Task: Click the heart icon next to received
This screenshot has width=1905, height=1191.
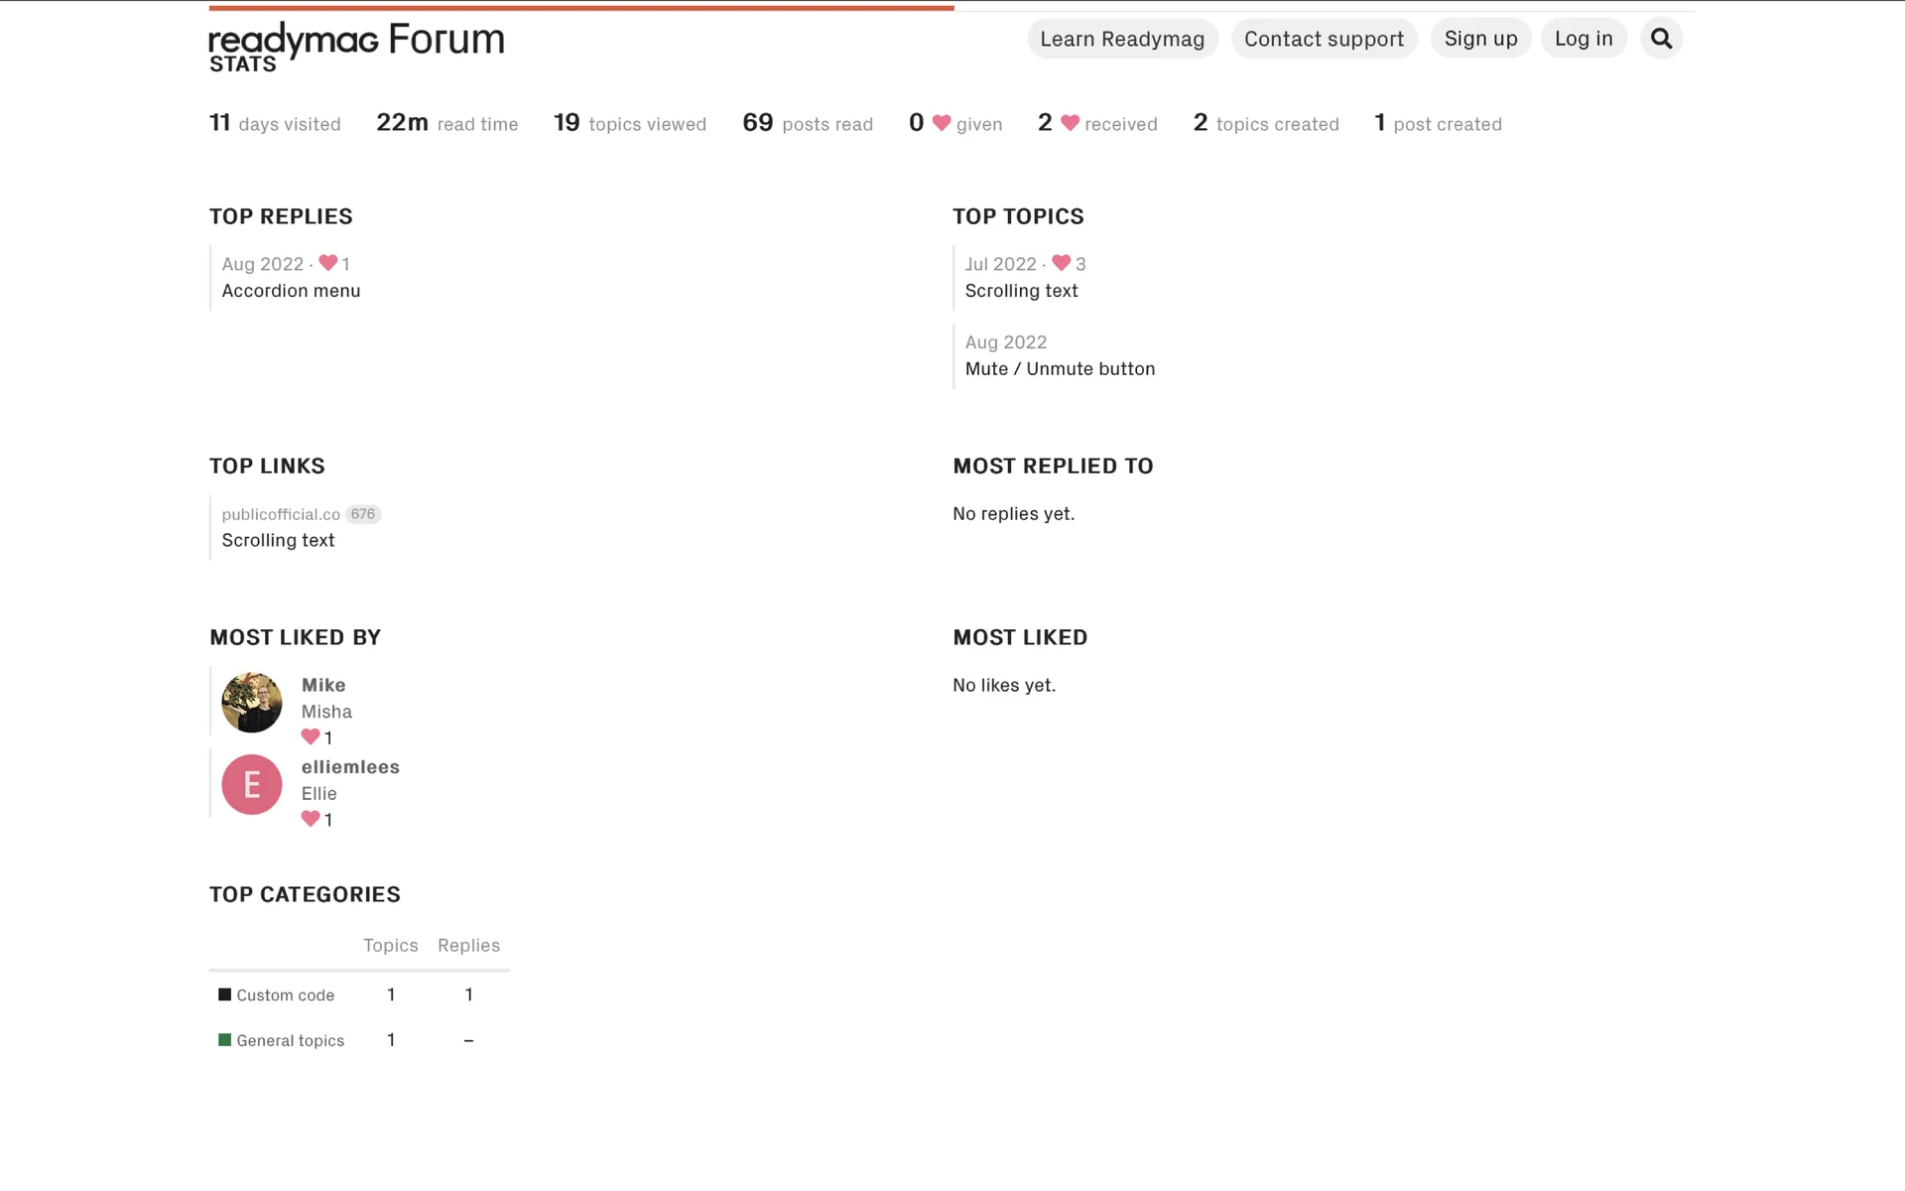Action: point(1070,123)
